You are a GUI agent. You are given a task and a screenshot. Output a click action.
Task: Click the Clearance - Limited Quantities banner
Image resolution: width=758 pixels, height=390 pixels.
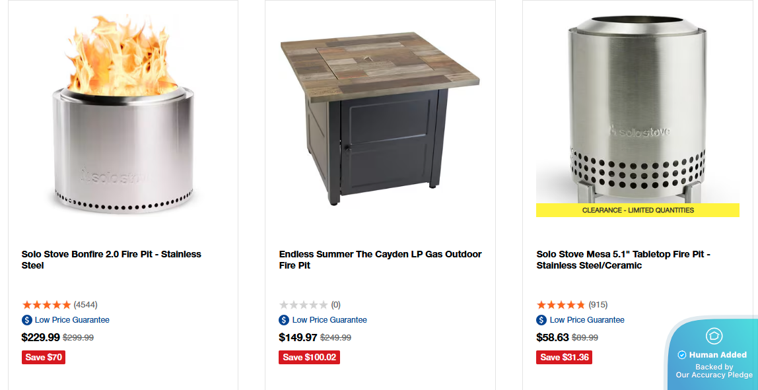pos(638,211)
